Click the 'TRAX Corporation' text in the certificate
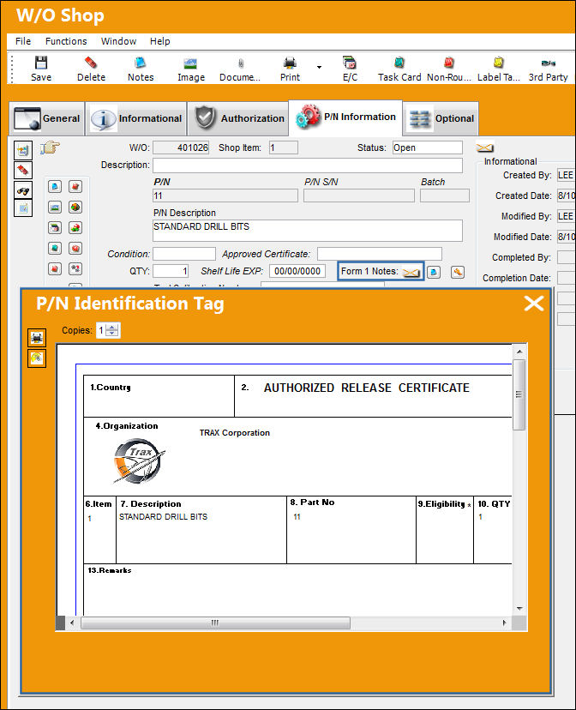This screenshot has height=710, width=576. pyautogui.click(x=234, y=433)
